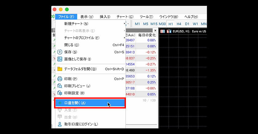
Task: Select the M1 timeframe button
Action: (x=137, y=24)
